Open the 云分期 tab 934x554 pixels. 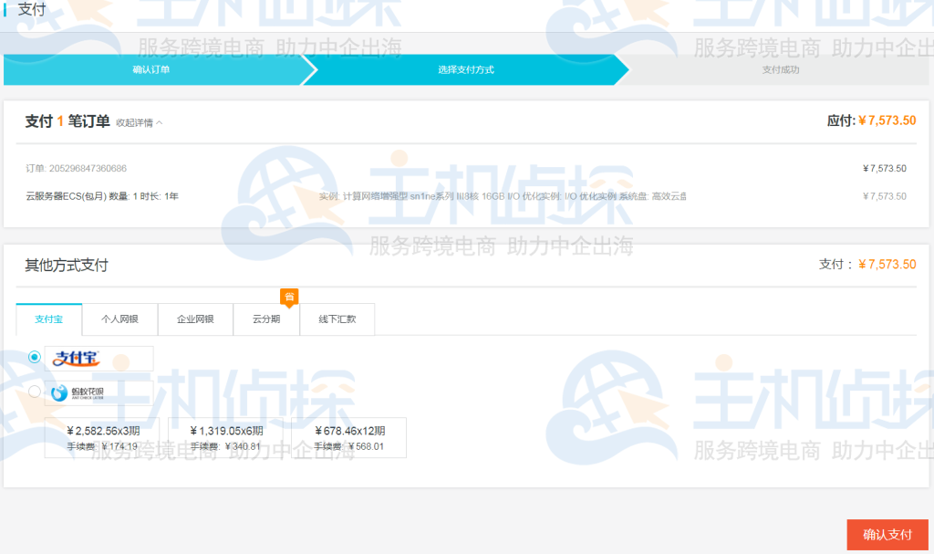point(267,319)
